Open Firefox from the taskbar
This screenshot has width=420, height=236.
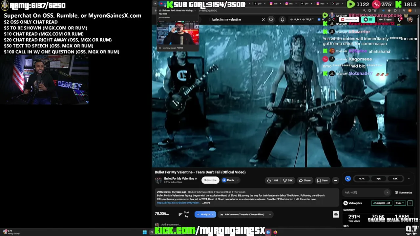(x=275, y=232)
